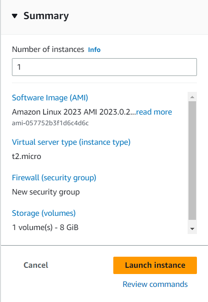
Task: Click the summary list scrollbar thumb
Action: (x=192, y=160)
